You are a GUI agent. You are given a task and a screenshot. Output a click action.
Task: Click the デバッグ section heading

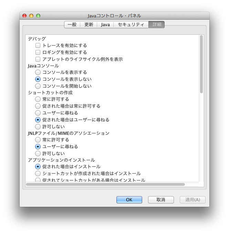[37, 39]
